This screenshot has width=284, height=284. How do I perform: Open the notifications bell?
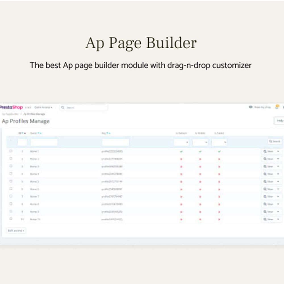tap(277, 107)
